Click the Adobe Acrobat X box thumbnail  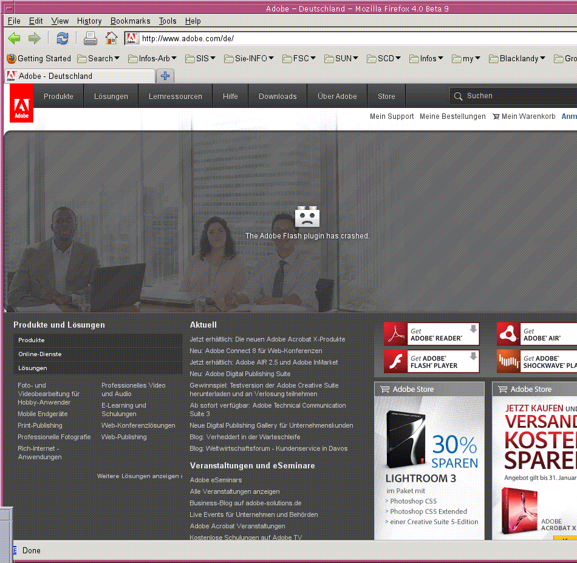tap(519, 511)
